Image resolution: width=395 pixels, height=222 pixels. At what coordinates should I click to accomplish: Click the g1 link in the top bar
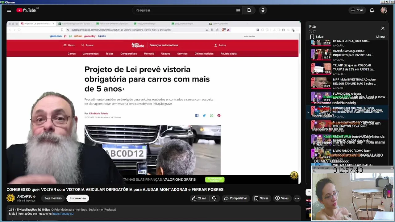click(65, 36)
